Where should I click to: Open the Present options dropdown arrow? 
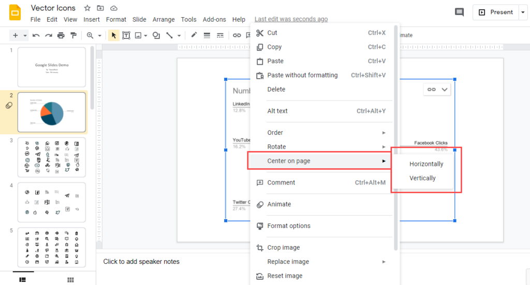coord(523,12)
